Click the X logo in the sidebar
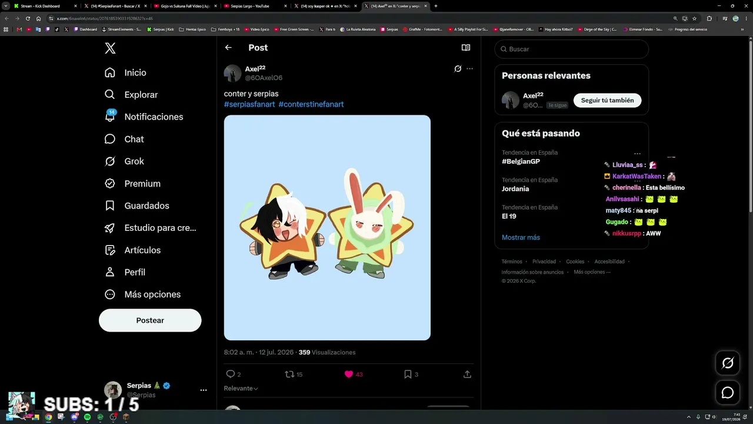Image resolution: width=753 pixels, height=424 pixels. (x=110, y=49)
